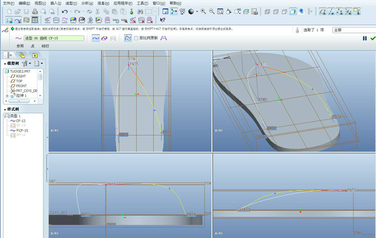The image size is (376, 238).
Task: Click the zoom in magnifier icon
Action: [202, 11]
